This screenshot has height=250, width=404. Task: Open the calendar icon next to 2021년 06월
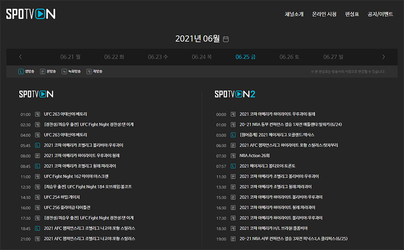tap(226, 39)
